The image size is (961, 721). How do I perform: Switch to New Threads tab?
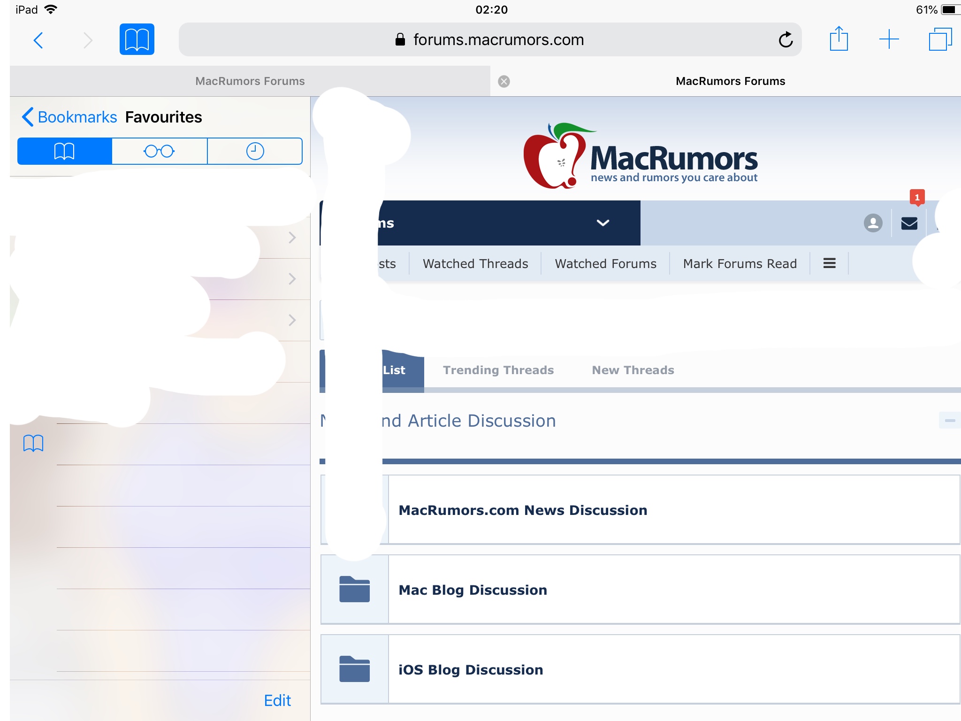coord(633,370)
